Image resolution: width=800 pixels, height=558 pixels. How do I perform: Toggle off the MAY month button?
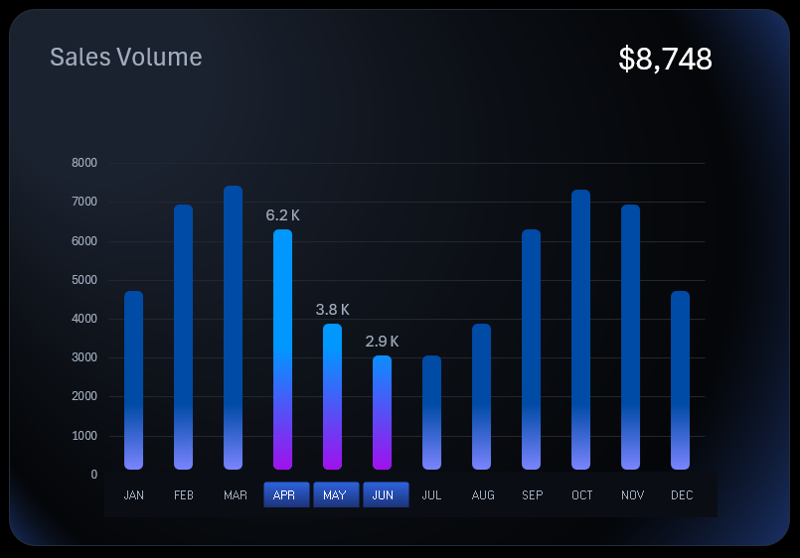tap(336, 494)
